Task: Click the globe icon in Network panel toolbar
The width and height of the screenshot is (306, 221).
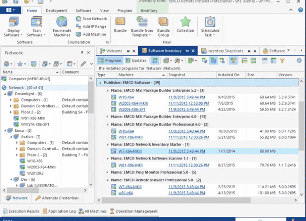Action: point(6,64)
